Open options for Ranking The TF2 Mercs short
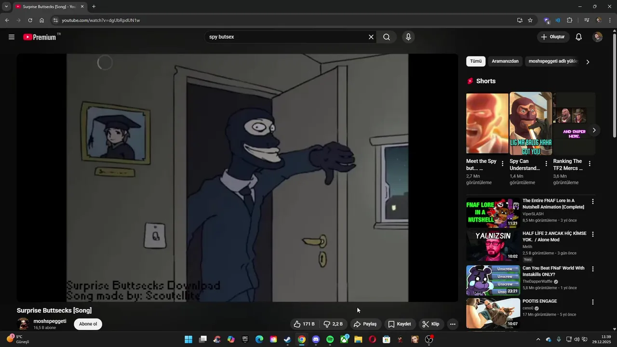 (x=590, y=164)
